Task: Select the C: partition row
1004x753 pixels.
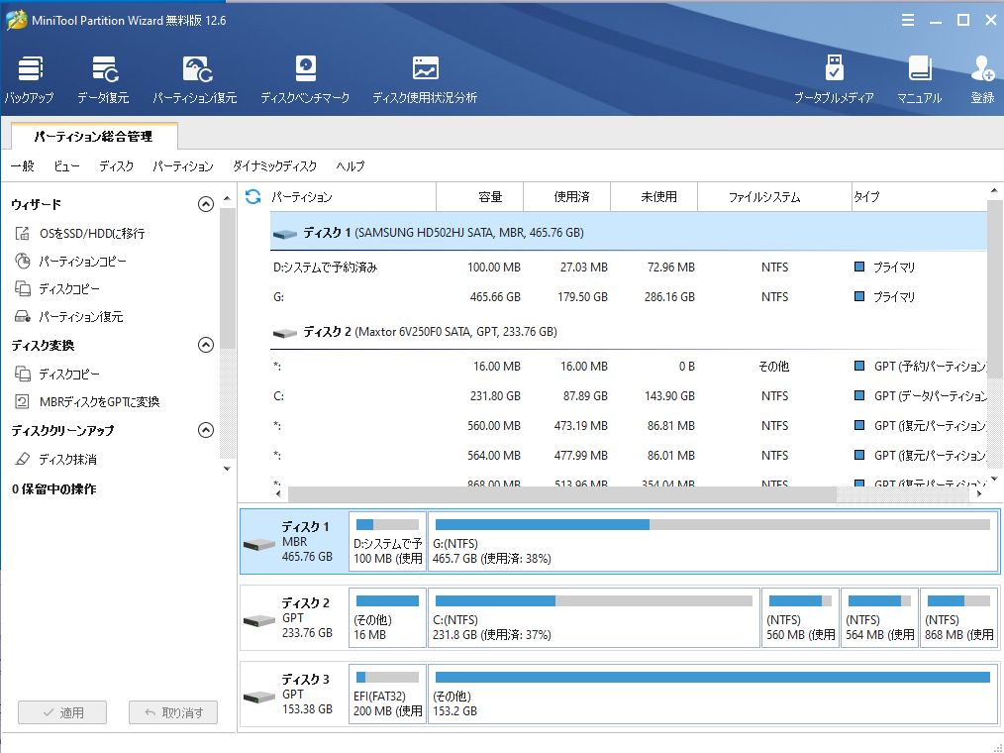Action: coord(628,396)
